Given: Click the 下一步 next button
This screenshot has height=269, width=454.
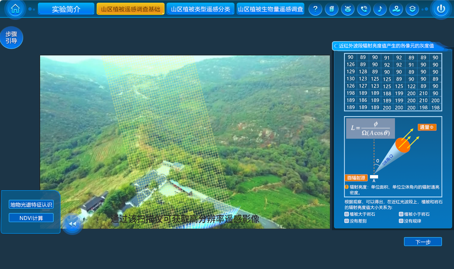Looking at the screenshot, I should 423,242.
